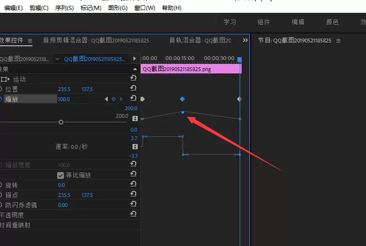
Task: Toggle animation stopwatch for 防闪烁滤镜
Action: 0,205
